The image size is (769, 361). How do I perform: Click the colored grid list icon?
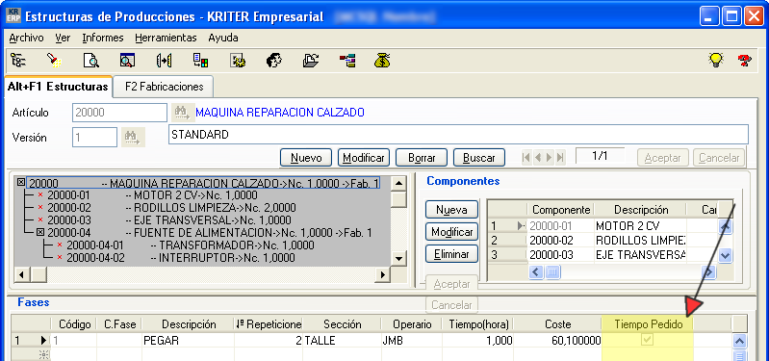(200, 61)
